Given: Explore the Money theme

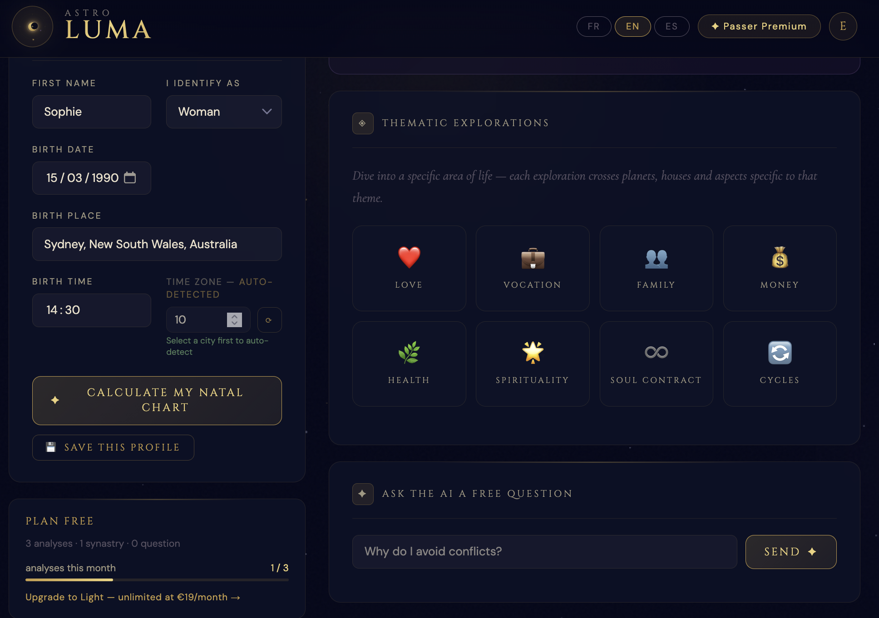Looking at the screenshot, I should (779, 268).
